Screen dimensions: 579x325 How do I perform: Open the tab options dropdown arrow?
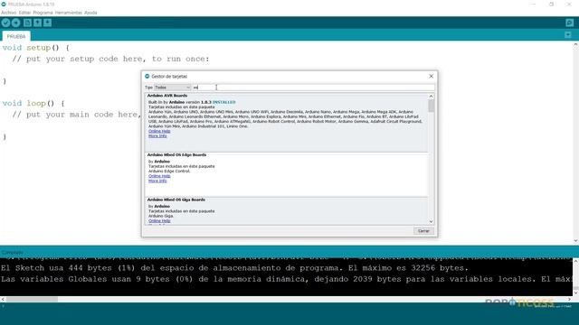coord(568,35)
